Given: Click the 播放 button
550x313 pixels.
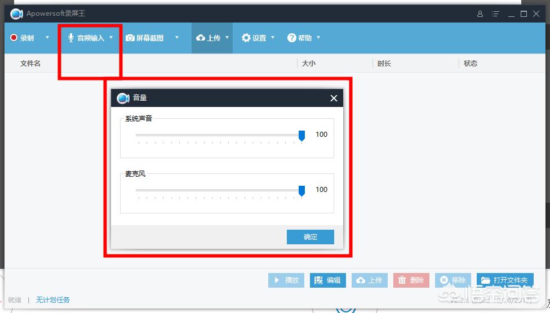Looking at the screenshot, I should (286, 280).
